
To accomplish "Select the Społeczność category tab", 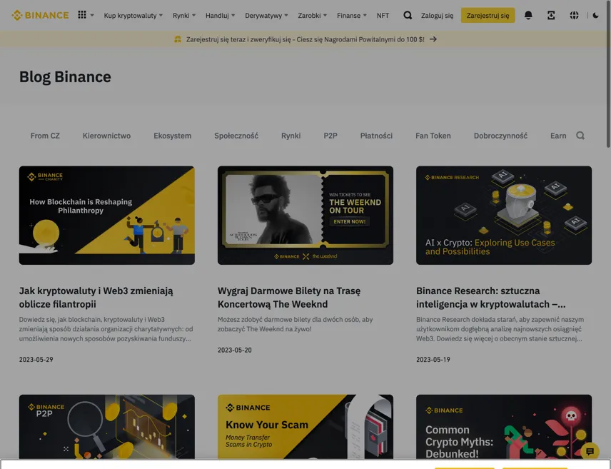I will pos(236,136).
